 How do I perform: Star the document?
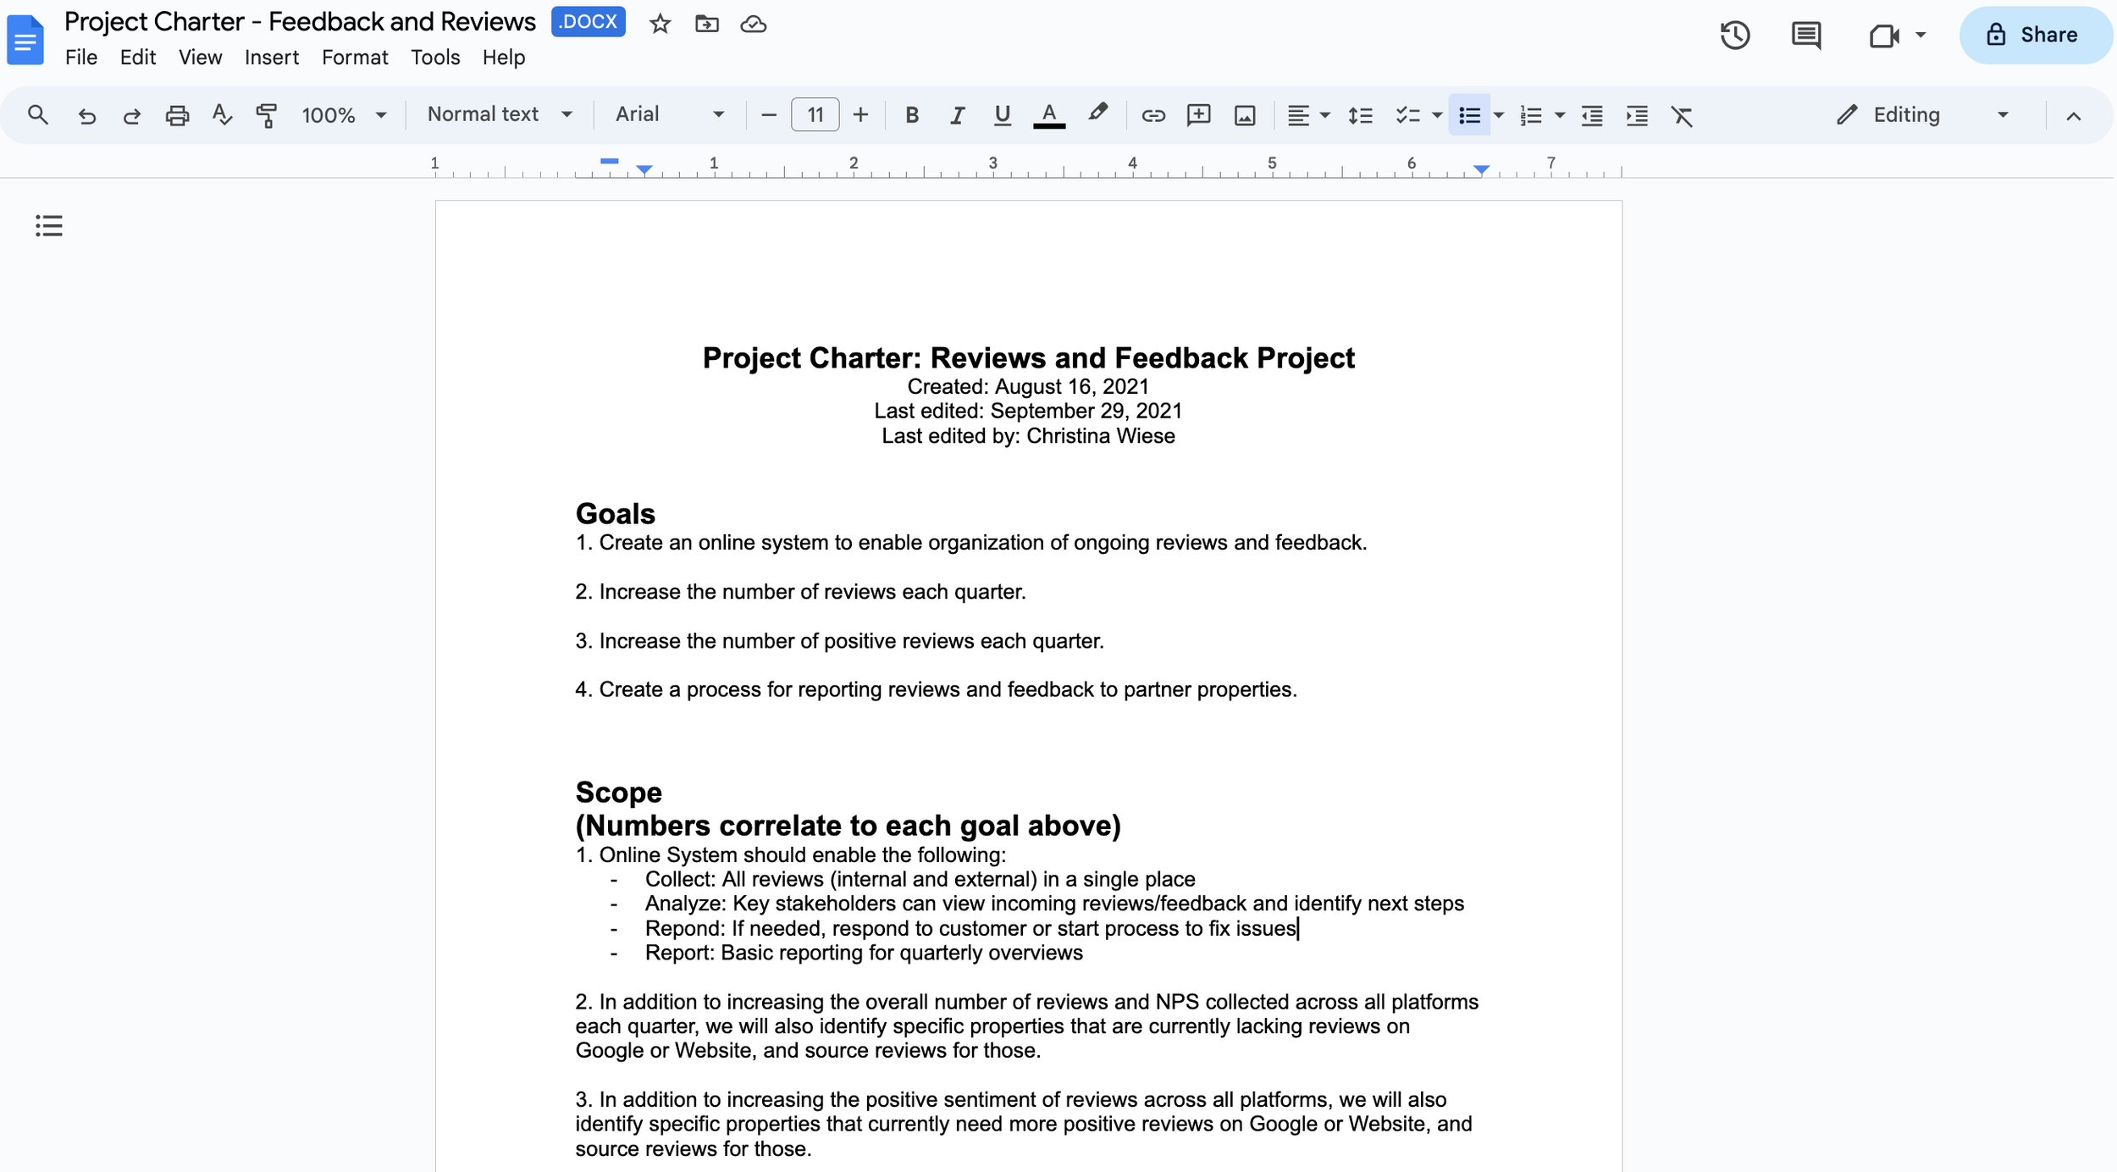pos(660,23)
